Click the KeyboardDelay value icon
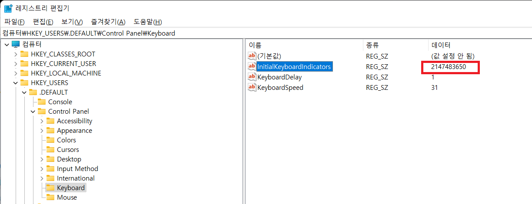 pyautogui.click(x=252, y=77)
